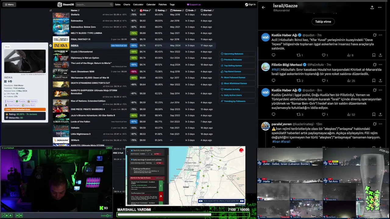Enable Desktop notifications checkbox

pos(132,169)
